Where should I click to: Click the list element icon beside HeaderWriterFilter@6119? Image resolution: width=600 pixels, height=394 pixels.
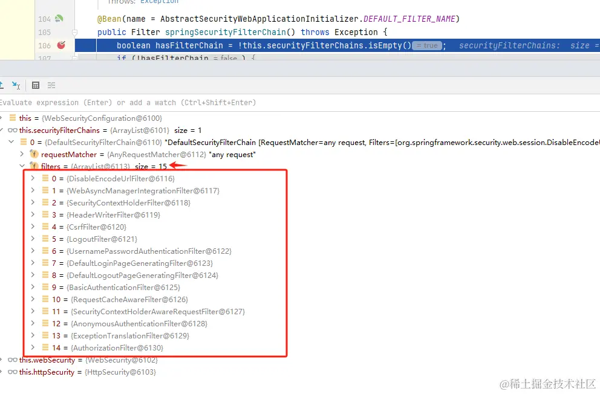click(45, 215)
